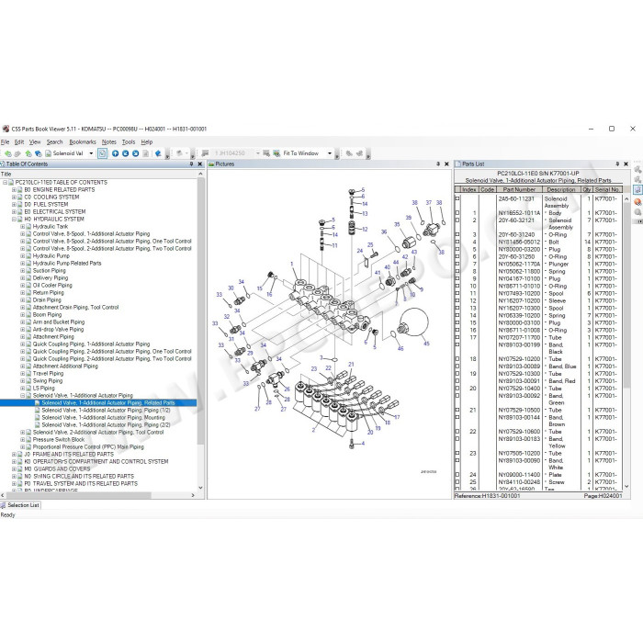This screenshot has height=643, width=643.
Task: Select Pressure Switch Block tree item
Action: pos(59,440)
